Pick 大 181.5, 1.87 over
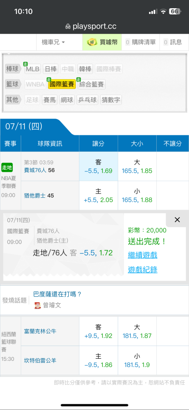 point(137,331)
